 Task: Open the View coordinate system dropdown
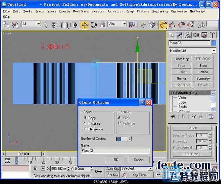point(124,24)
